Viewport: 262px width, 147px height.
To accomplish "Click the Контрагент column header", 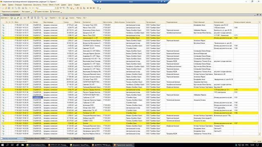I will [92, 22].
